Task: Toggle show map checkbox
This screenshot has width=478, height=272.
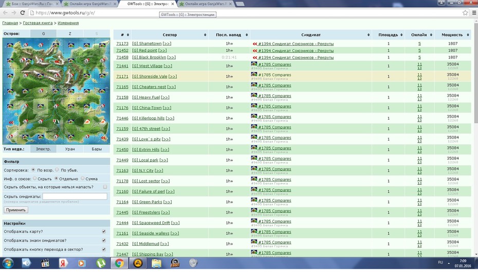Action: tap(104, 231)
